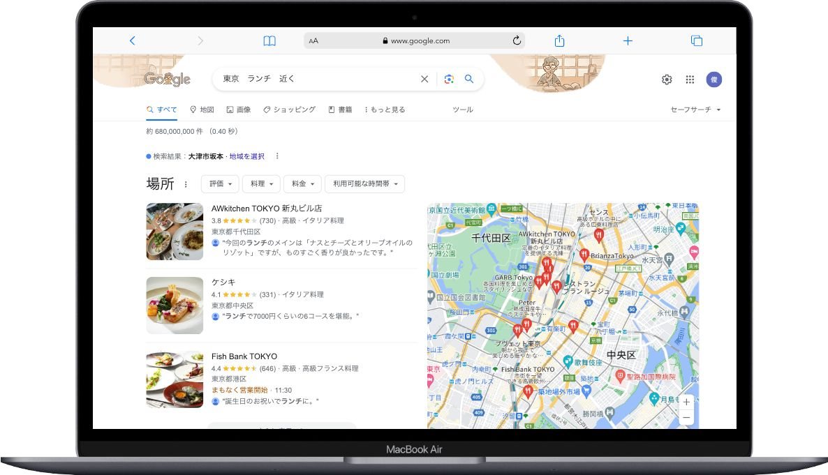Click the 大津市坂本 location text
This screenshot has width=828, height=475.
point(206,156)
